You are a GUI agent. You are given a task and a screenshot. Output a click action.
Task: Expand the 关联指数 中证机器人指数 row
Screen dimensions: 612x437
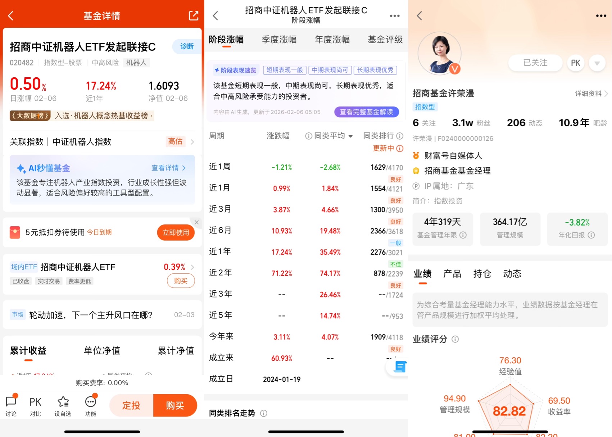pyautogui.click(x=102, y=142)
